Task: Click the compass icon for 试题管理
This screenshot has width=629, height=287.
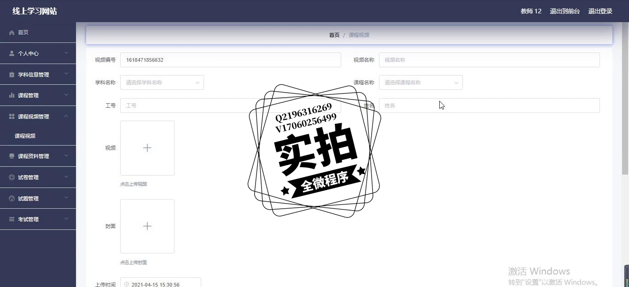Action: coord(12,199)
